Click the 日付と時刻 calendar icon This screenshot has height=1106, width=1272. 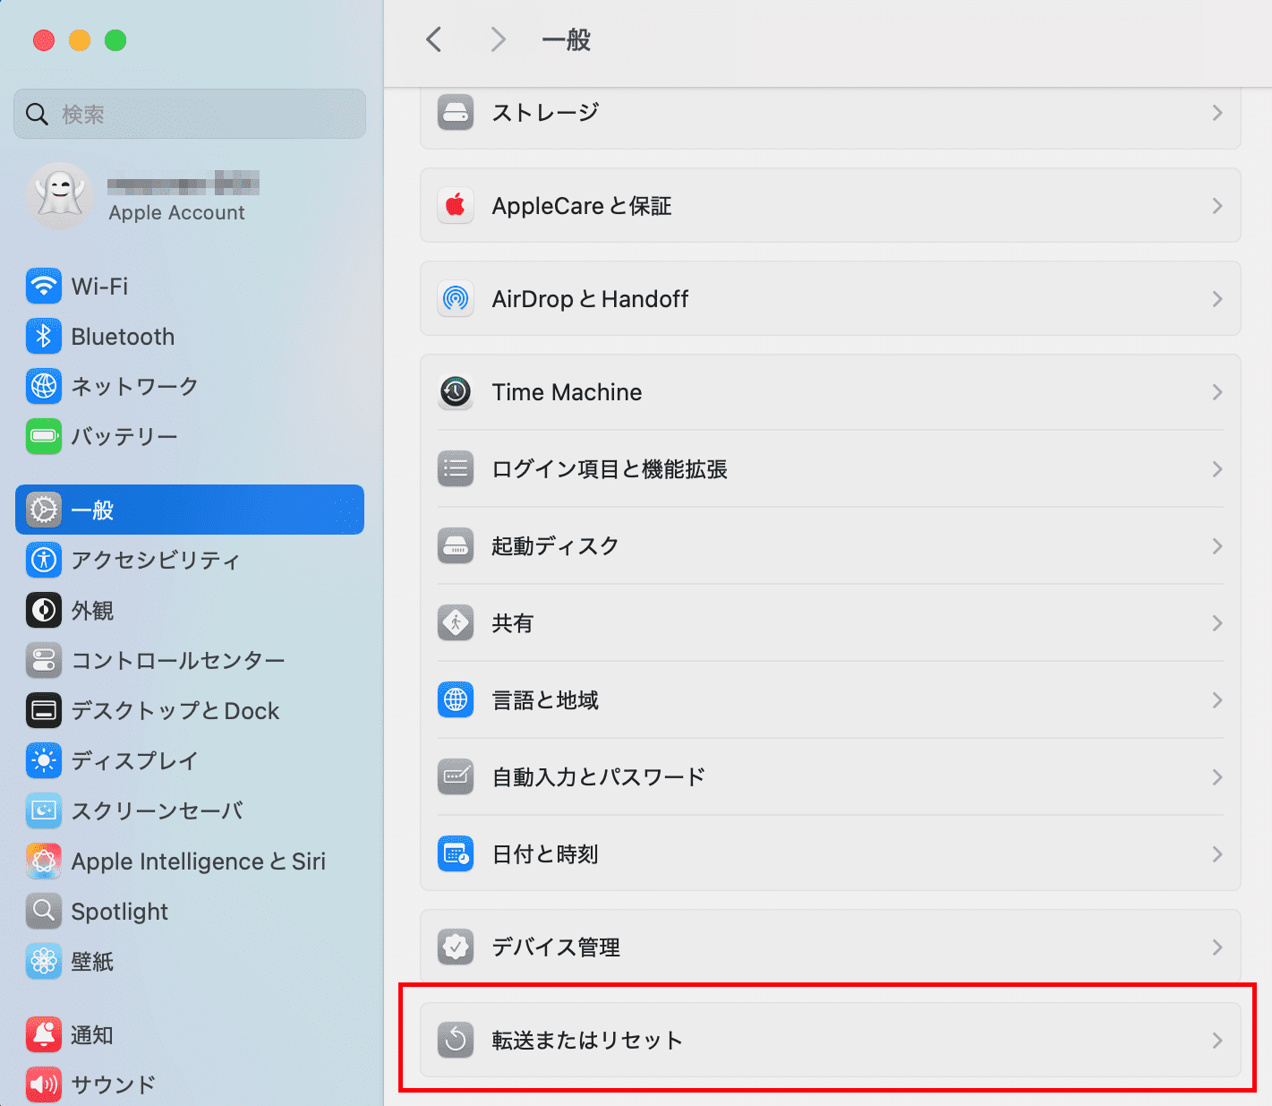coord(456,854)
